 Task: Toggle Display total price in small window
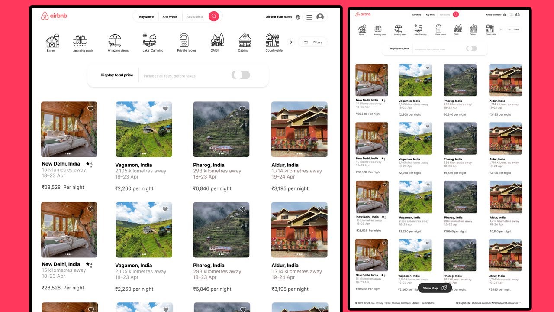coord(471,49)
